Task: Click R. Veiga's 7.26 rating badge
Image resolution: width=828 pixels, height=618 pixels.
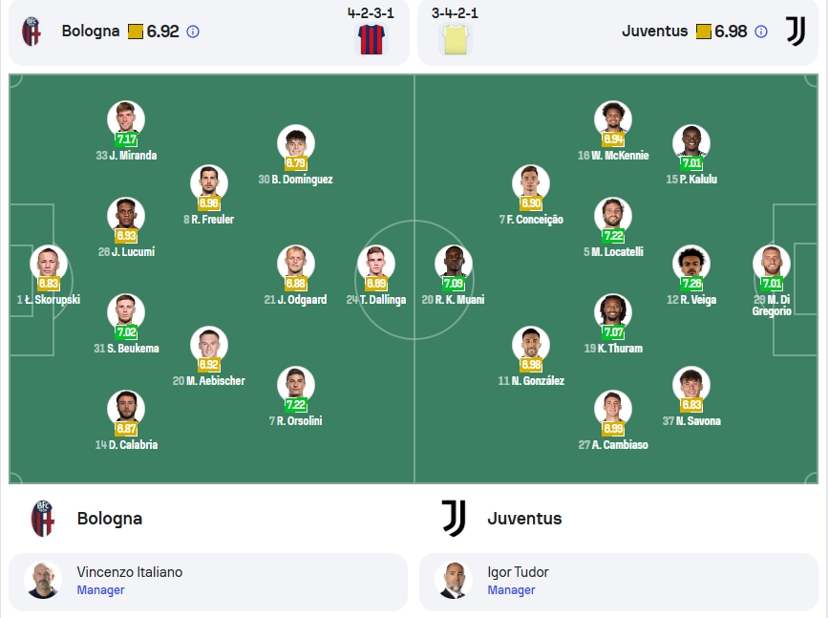Action: click(691, 284)
